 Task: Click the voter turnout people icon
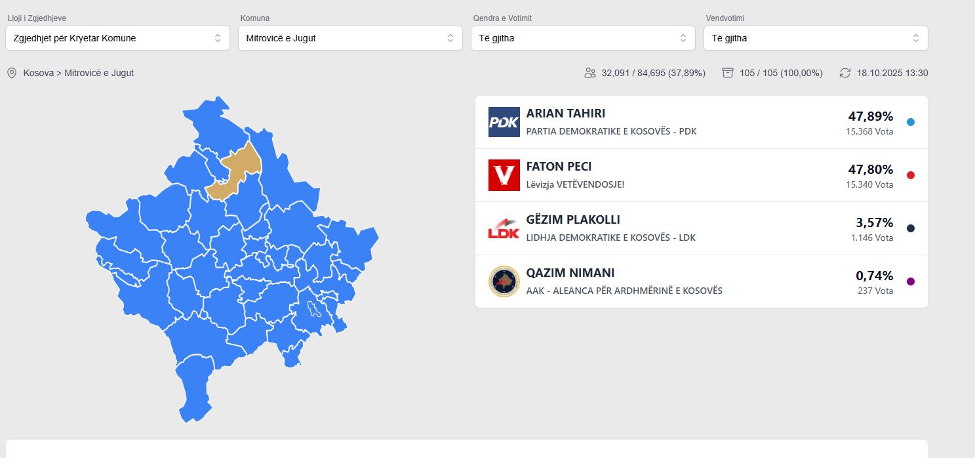click(x=590, y=73)
